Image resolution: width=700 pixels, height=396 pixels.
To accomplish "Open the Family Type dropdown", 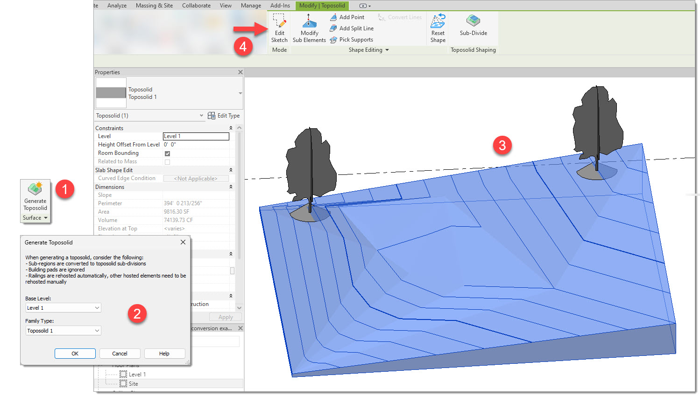I will point(63,331).
